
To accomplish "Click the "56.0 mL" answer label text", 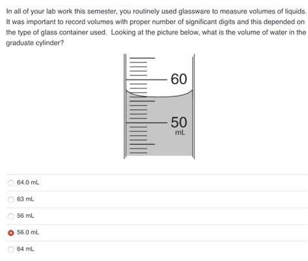I will click(28, 232).
